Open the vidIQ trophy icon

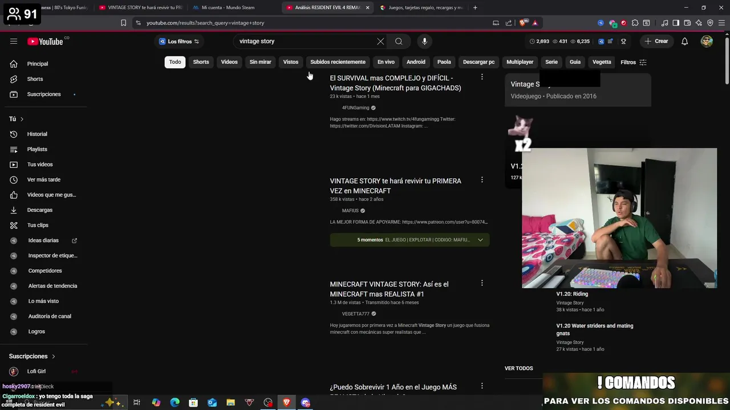click(x=623, y=41)
